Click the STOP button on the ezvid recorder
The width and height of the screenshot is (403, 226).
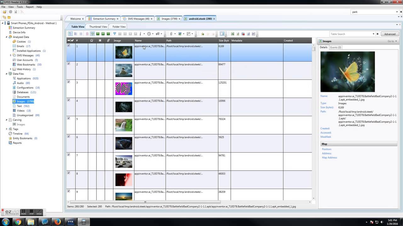coord(31,213)
